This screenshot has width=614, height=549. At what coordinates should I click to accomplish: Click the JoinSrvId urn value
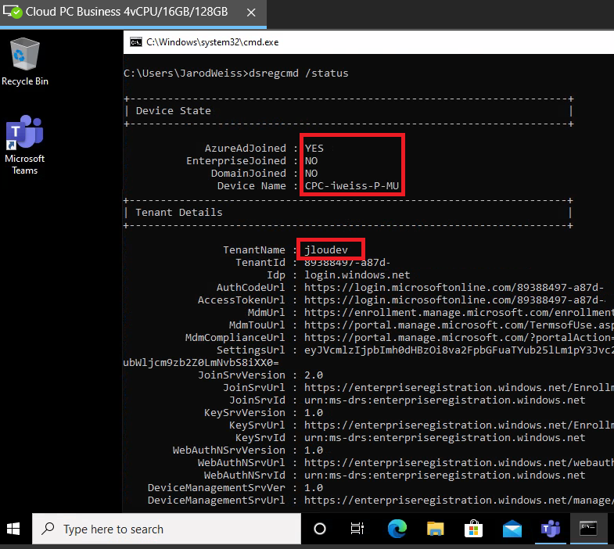coord(445,400)
